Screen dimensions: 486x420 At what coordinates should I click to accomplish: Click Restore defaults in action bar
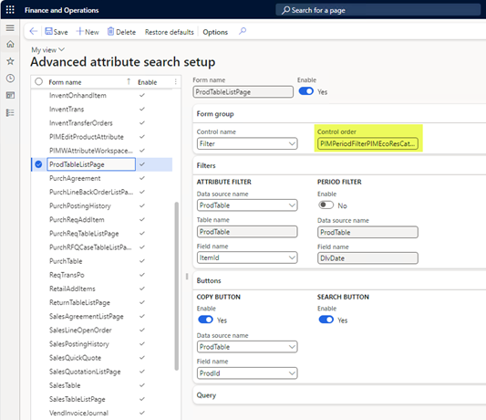pos(170,32)
